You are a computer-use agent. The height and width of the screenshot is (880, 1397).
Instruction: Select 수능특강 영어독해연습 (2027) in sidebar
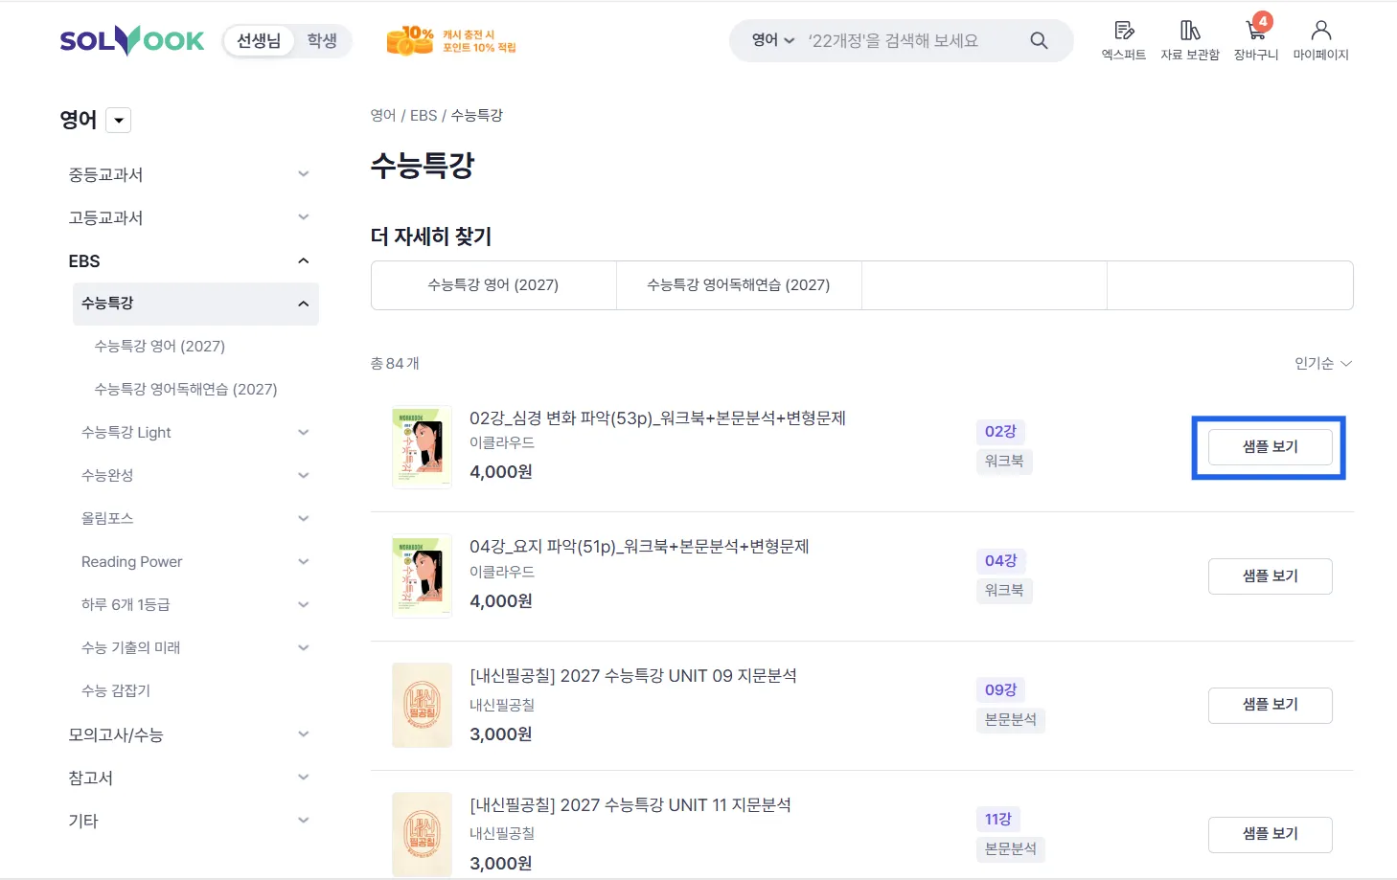click(x=186, y=389)
